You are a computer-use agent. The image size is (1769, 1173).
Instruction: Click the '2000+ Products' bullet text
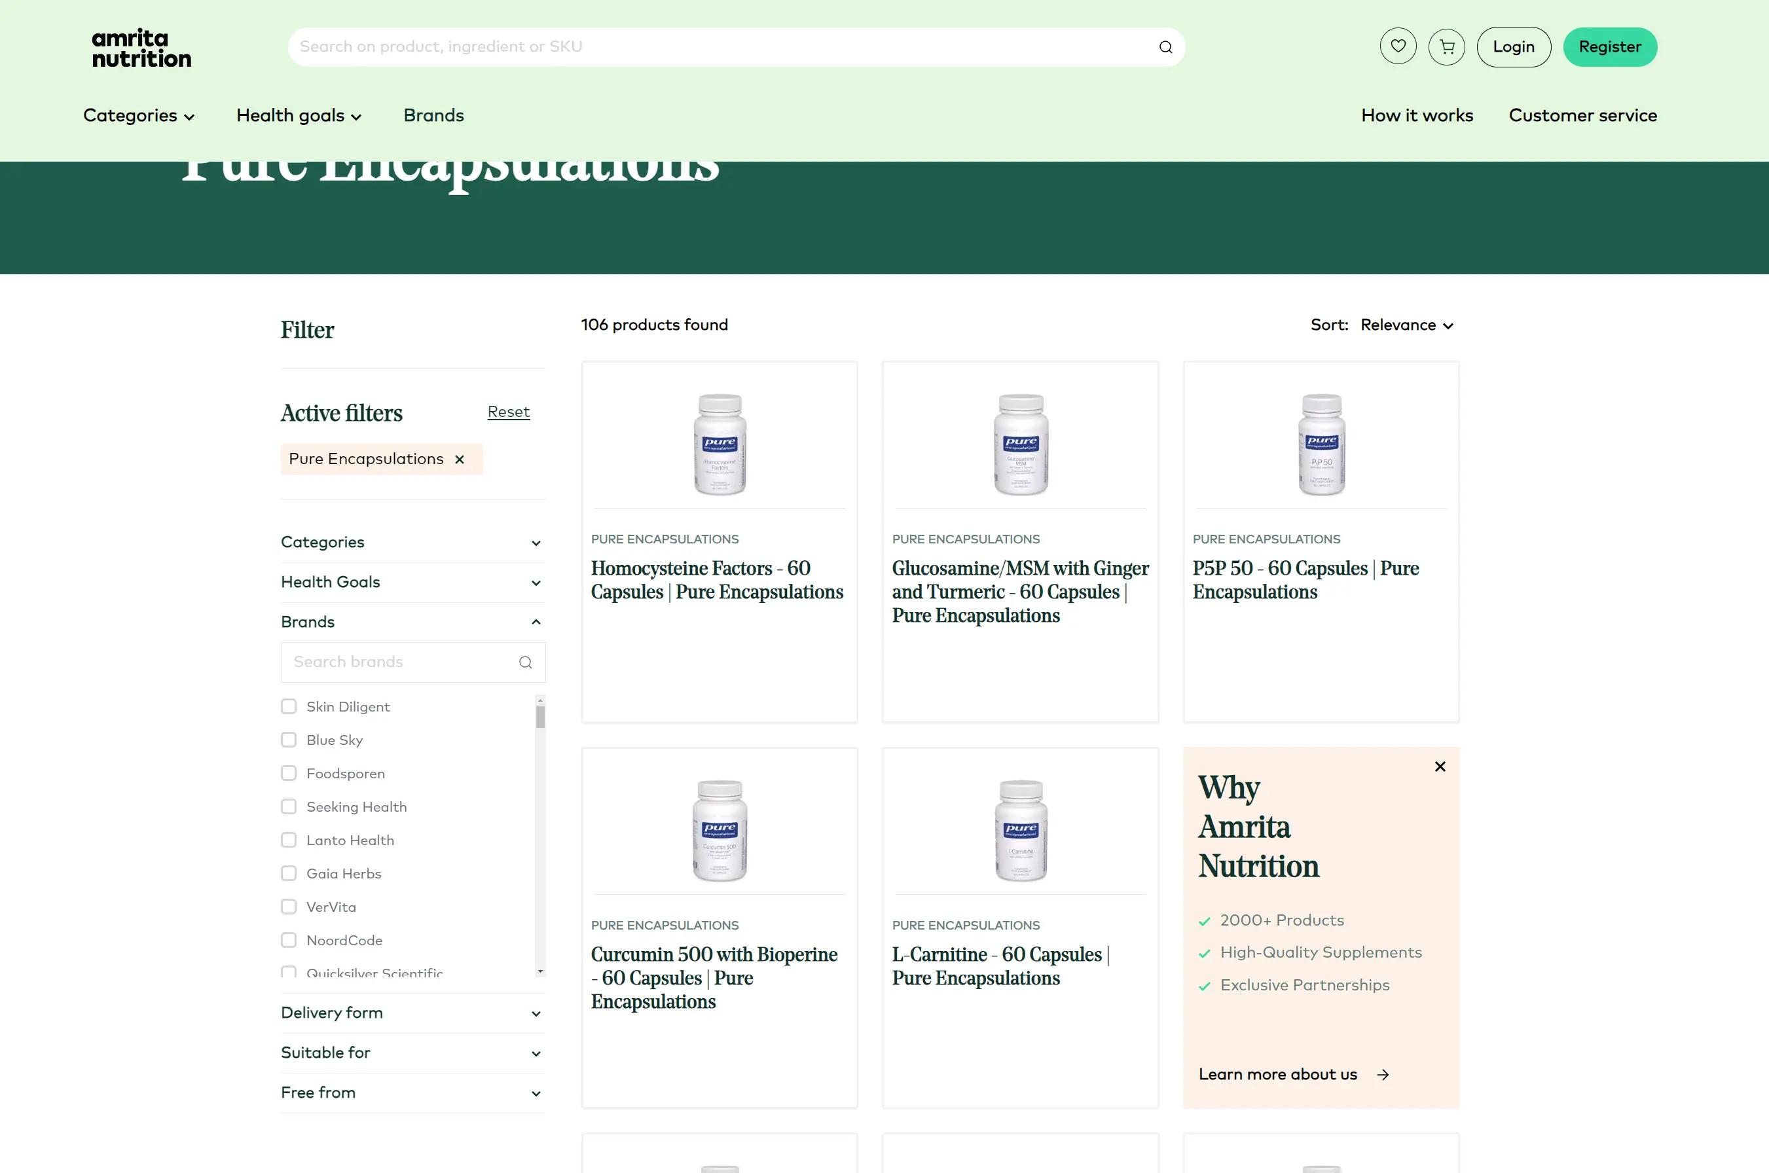click(1282, 920)
